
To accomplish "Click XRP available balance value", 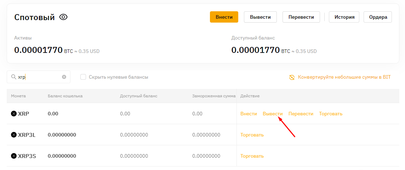I will (x=125, y=114).
